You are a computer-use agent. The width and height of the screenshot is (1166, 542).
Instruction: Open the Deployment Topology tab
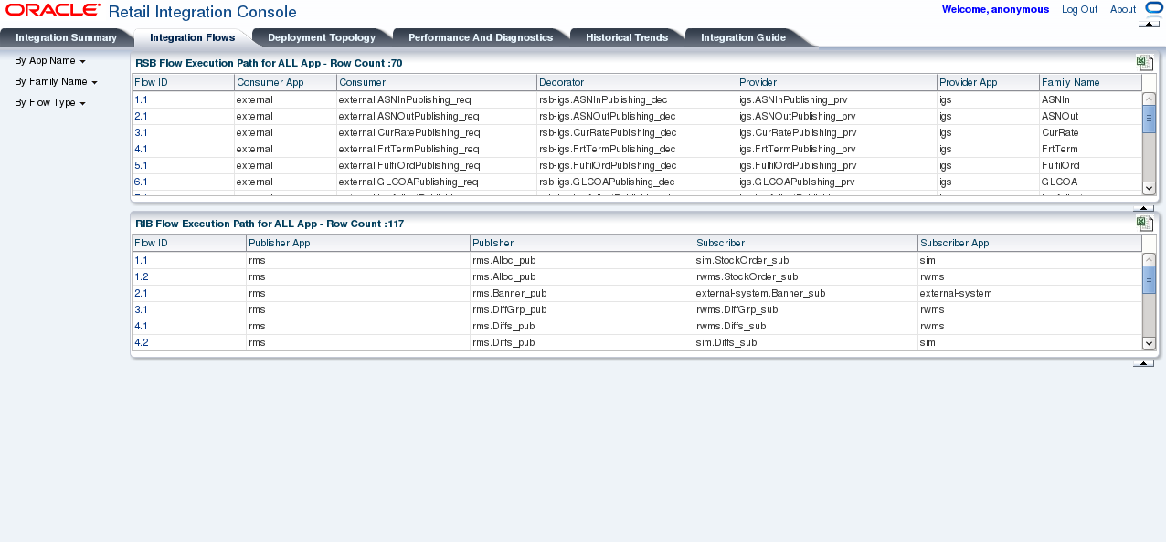[322, 38]
